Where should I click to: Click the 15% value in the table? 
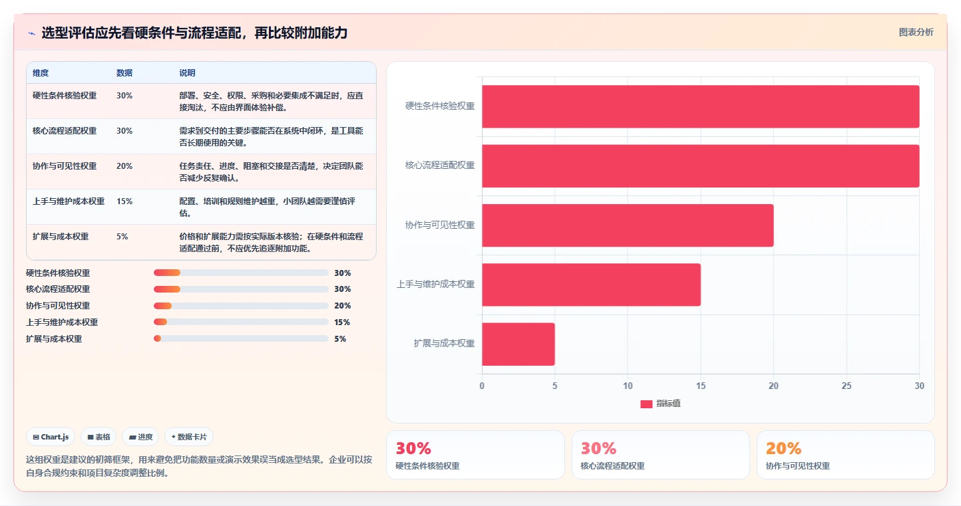124,201
